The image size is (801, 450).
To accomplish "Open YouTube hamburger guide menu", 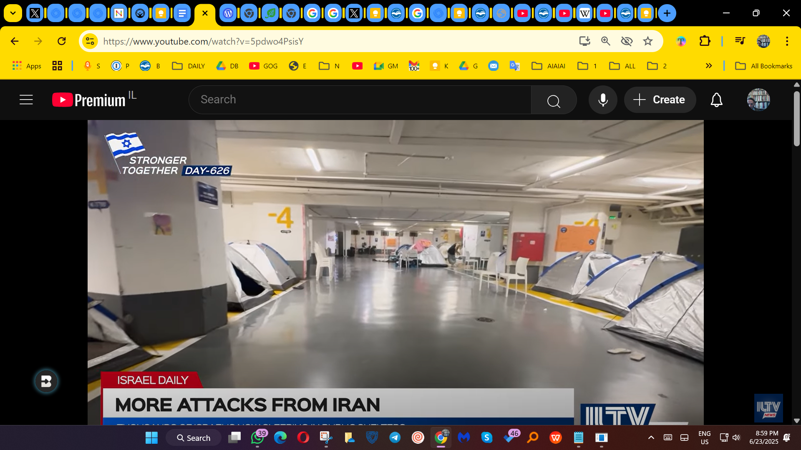I will [26, 100].
